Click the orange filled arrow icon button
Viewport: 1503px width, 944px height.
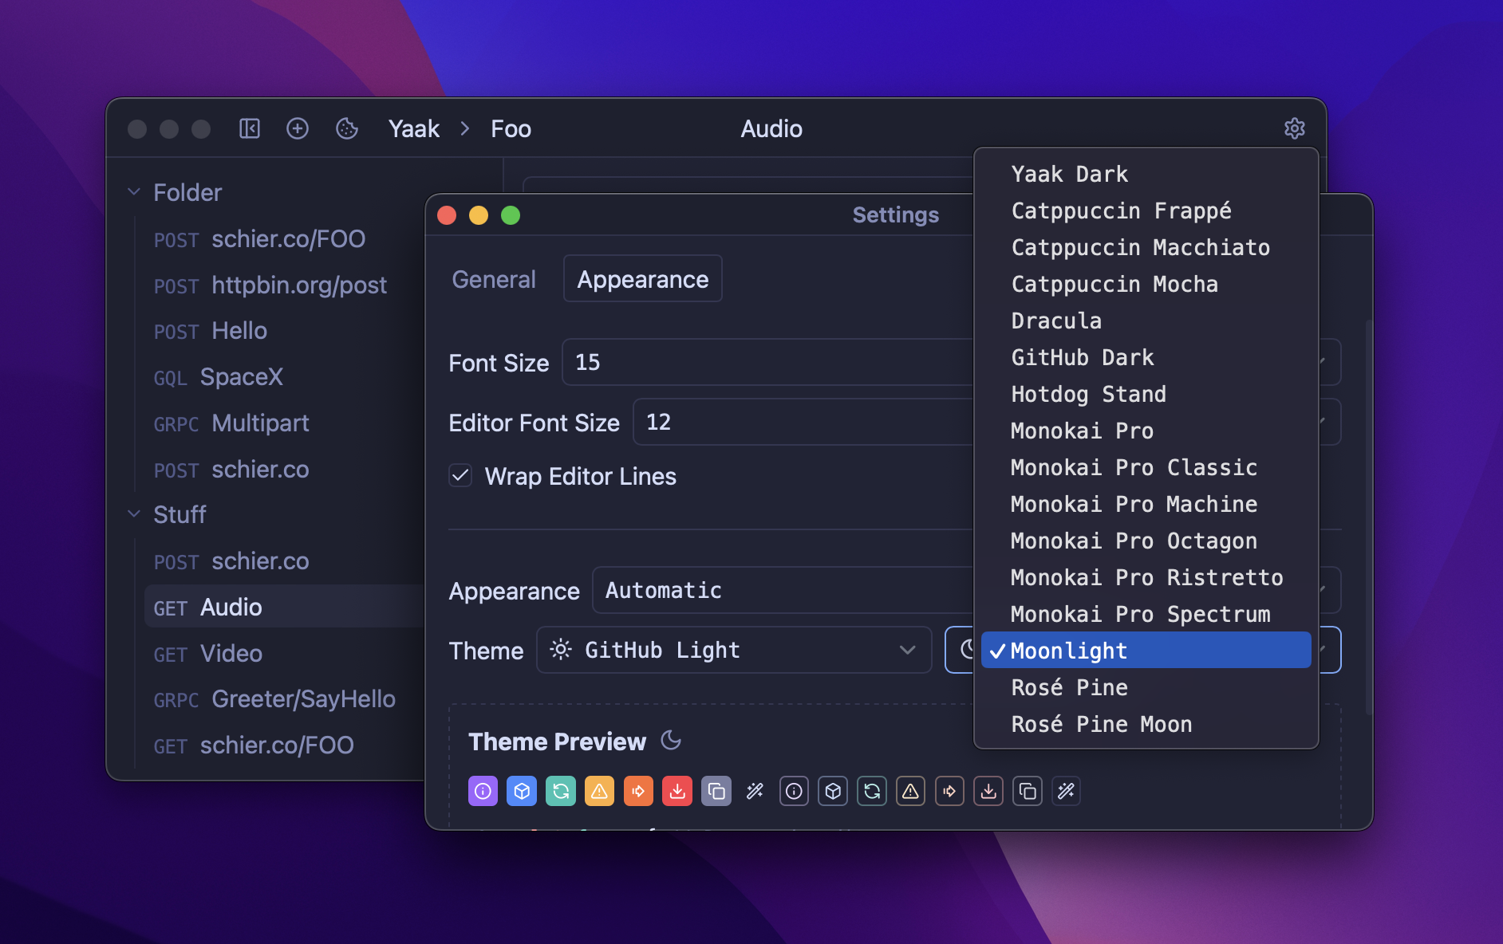[638, 791]
